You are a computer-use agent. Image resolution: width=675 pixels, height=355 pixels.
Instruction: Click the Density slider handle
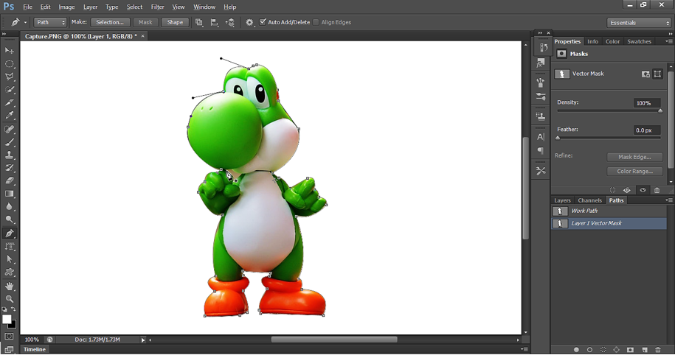(660, 111)
